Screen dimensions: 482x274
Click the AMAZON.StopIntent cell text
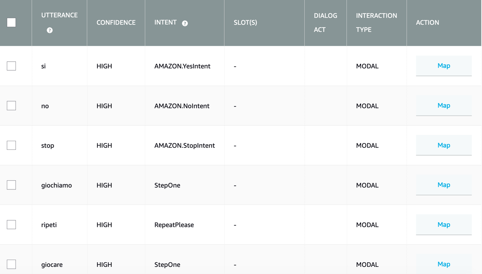184,146
